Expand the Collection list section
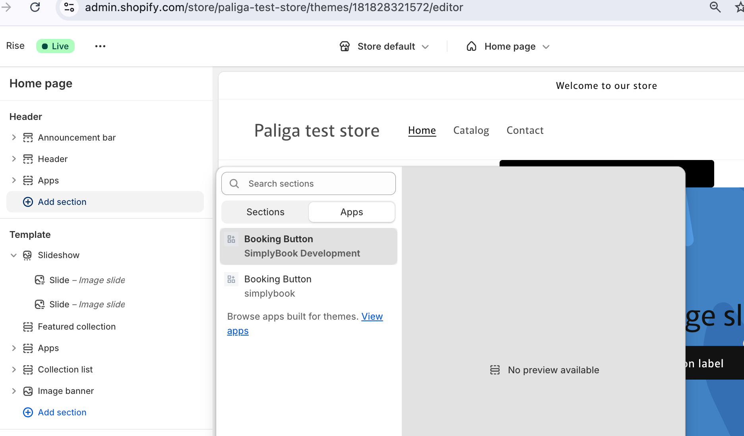Viewport: 744px width, 436px height. click(14, 369)
